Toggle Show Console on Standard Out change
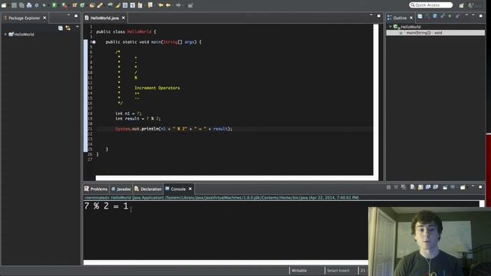The height and width of the screenshot is (276, 491). pyautogui.click(x=428, y=187)
